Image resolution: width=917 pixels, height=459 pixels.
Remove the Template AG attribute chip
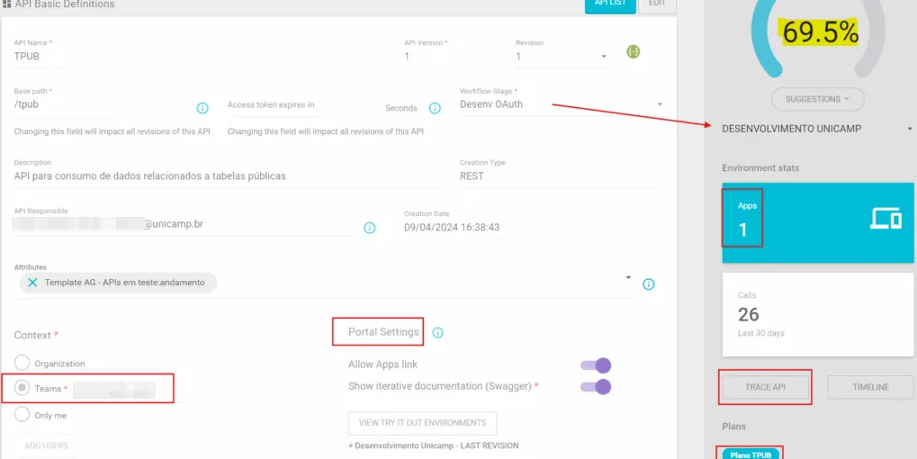click(x=32, y=283)
